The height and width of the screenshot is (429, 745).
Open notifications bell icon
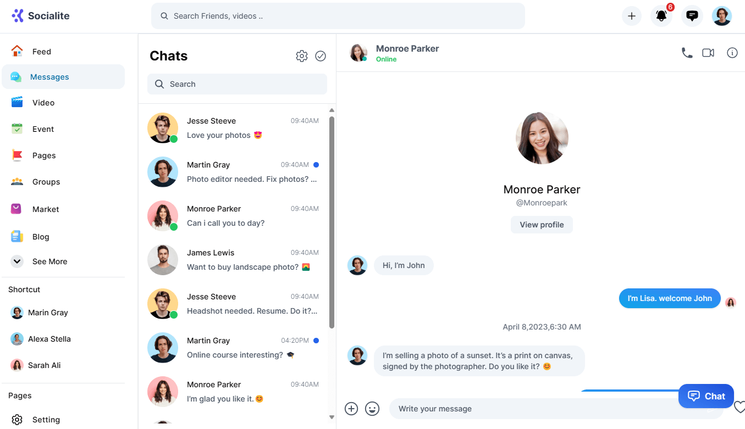pos(661,16)
